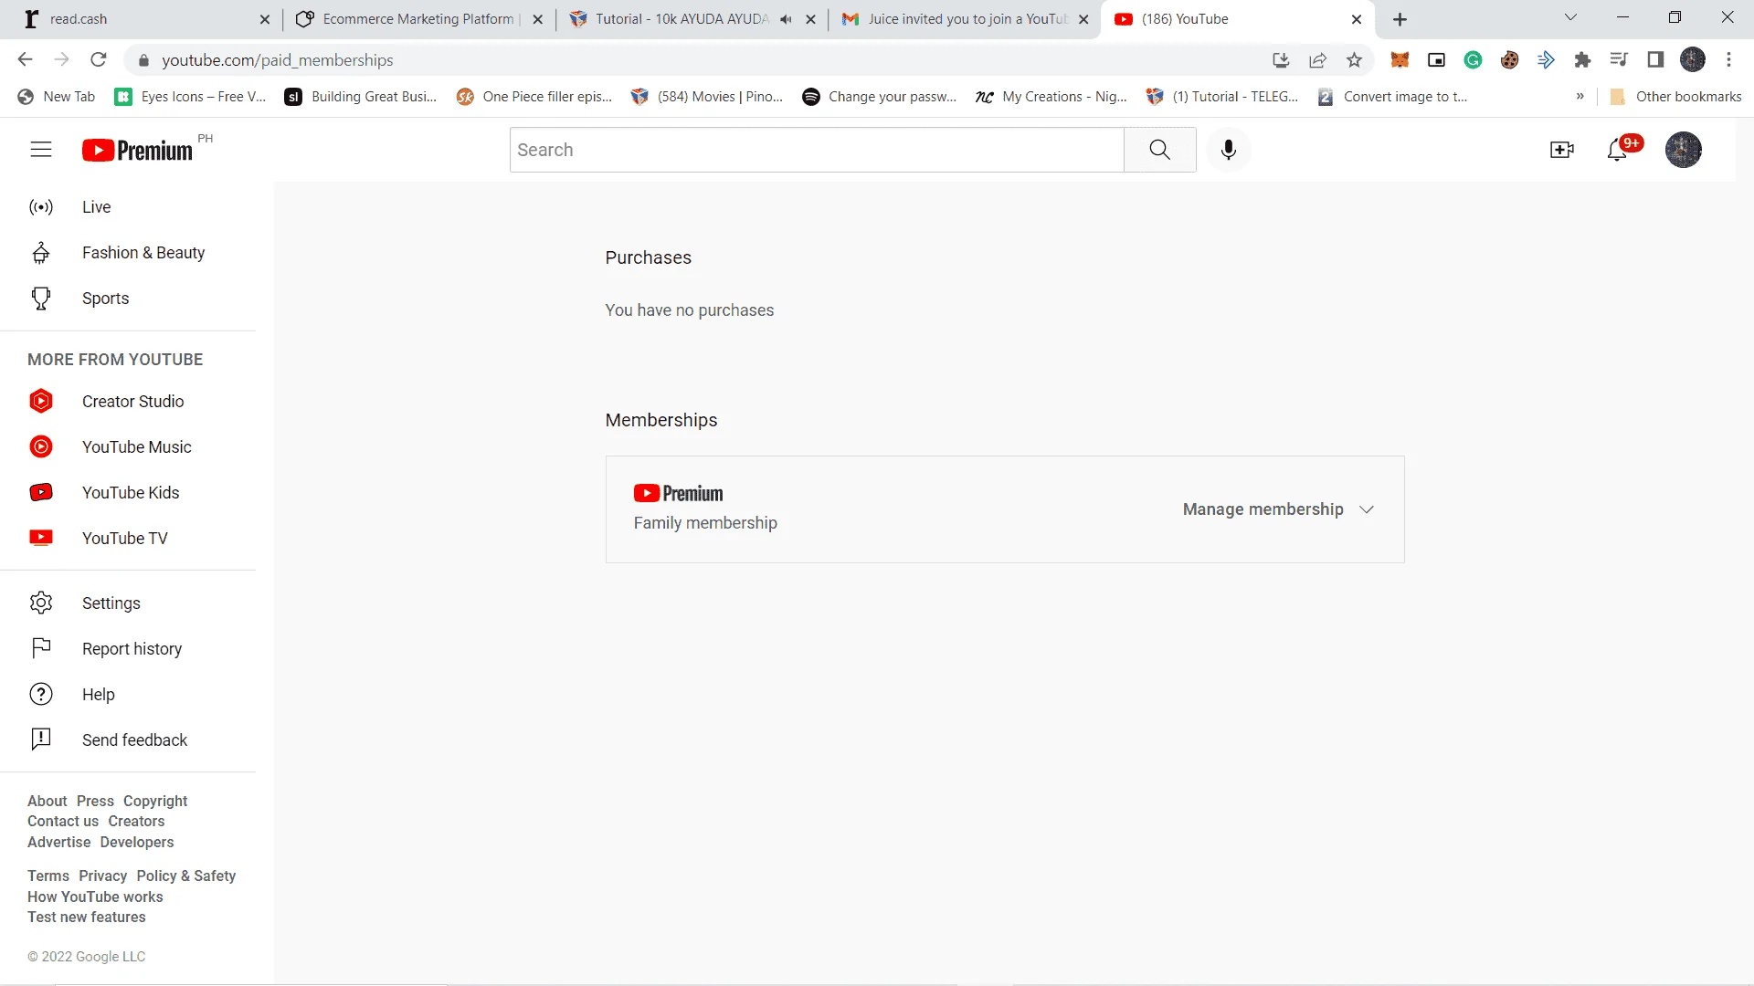The height and width of the screenshot is (986, 1754).
Task: Click the Fashion & Beauty icon
Action: click(41, 253)
